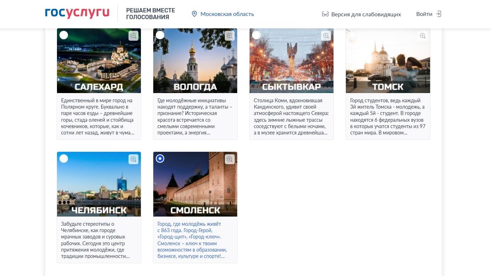Select the Syktyvkar voting option
491x276 pixels.
pos(256,35)
